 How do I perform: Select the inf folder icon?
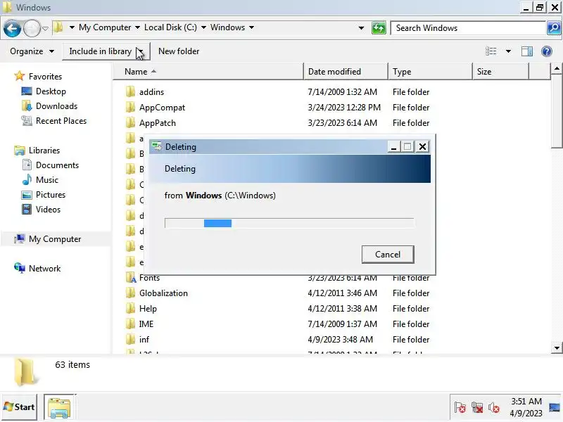tap(131, 340)
